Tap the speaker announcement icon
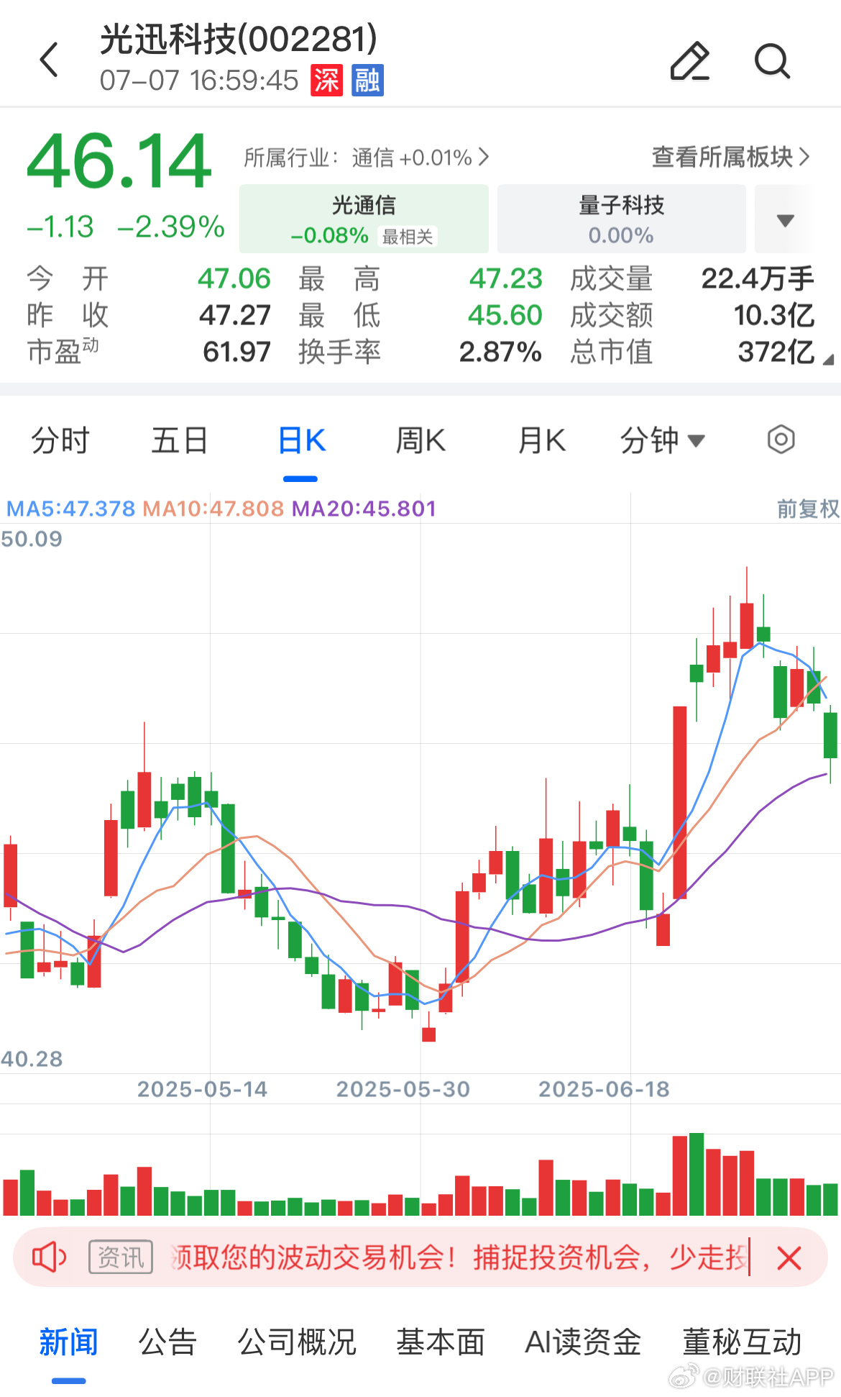Screen dimensions: 841x1397 49,1257
